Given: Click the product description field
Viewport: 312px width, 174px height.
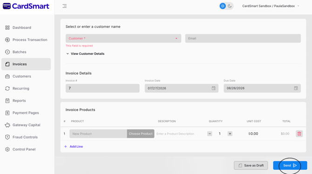Looking at the screenshot, I should (x=175, y=134).
